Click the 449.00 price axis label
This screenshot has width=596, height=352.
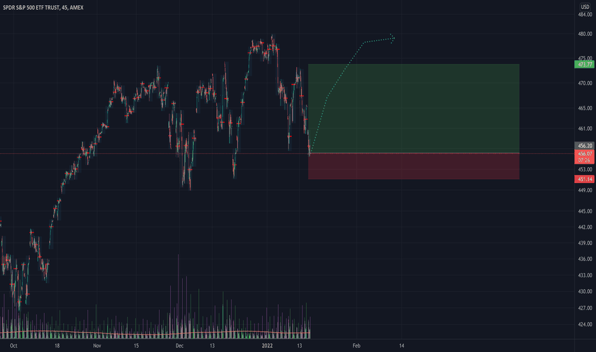585,190
